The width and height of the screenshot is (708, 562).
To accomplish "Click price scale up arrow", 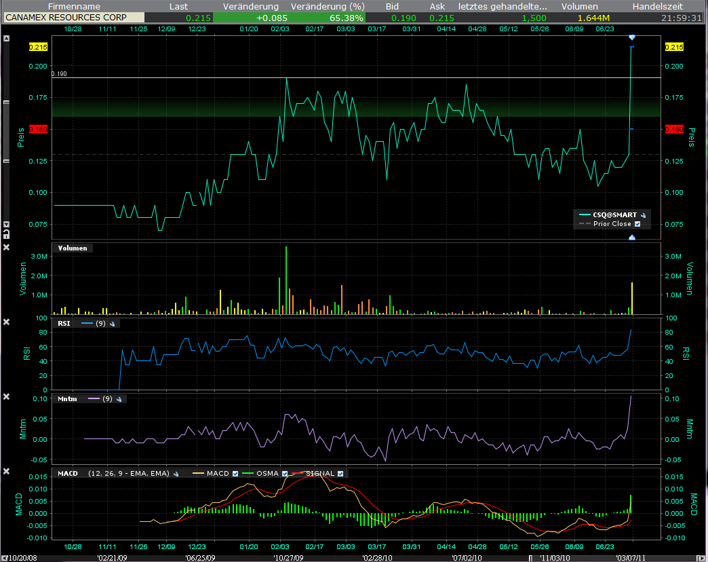I will coord(7,39).
